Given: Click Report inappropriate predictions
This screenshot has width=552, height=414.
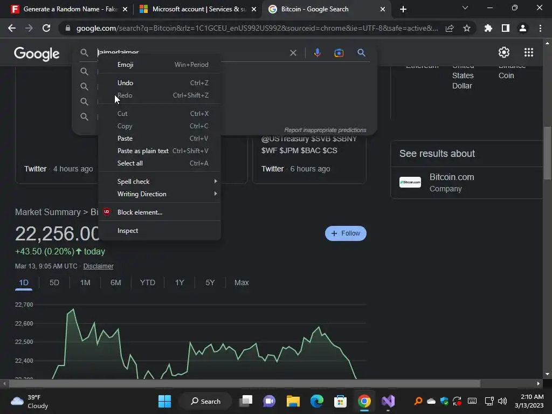Looking at the screenshot, I should (x=325, y=130).
